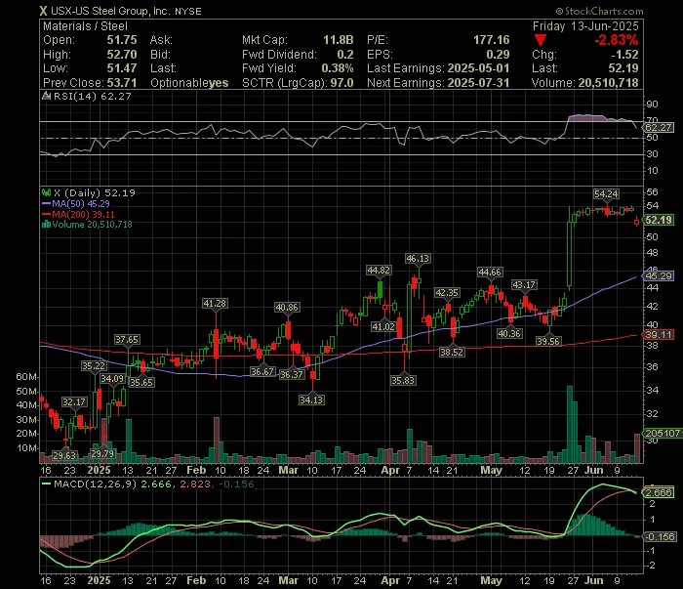Click the MACD 2.666 axis tag
This screenshot has width=683, height=589.
point(659,492)
